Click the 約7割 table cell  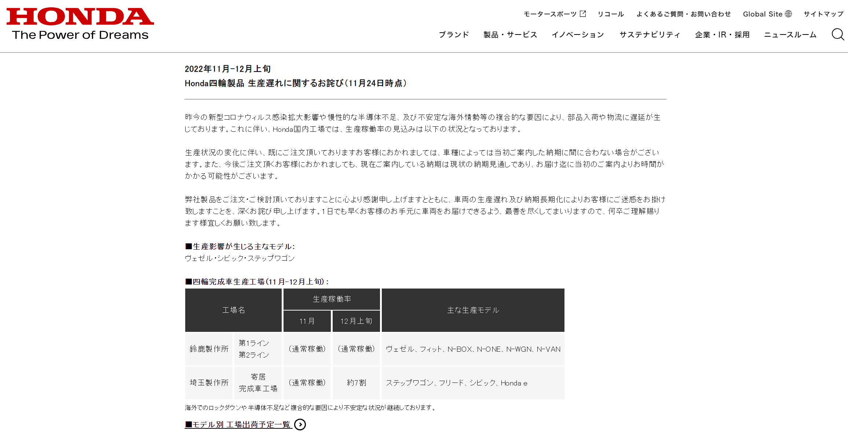point(356,383)
